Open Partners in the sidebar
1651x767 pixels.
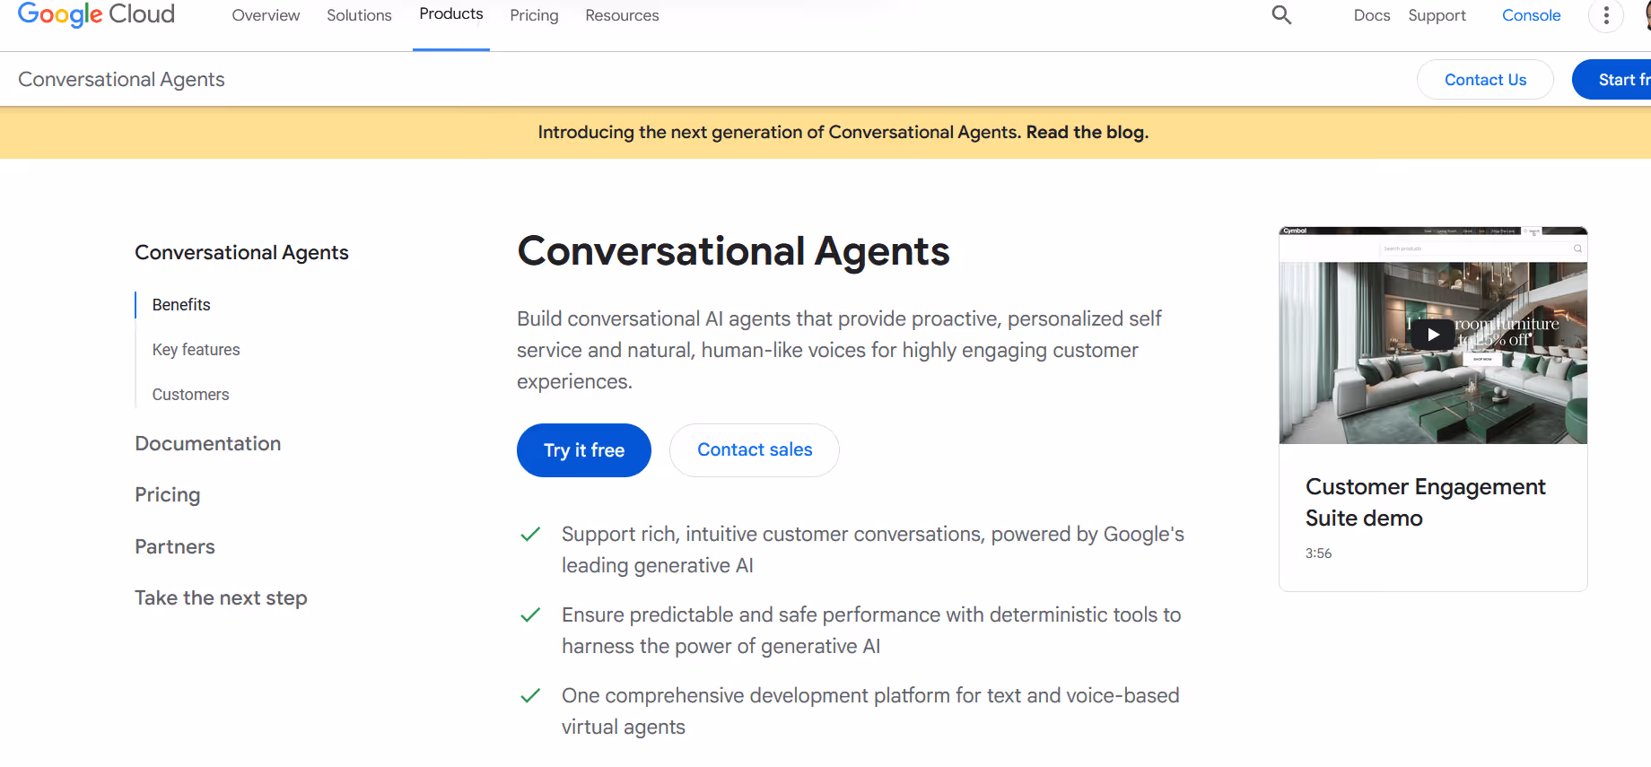(x=175, y=547)
